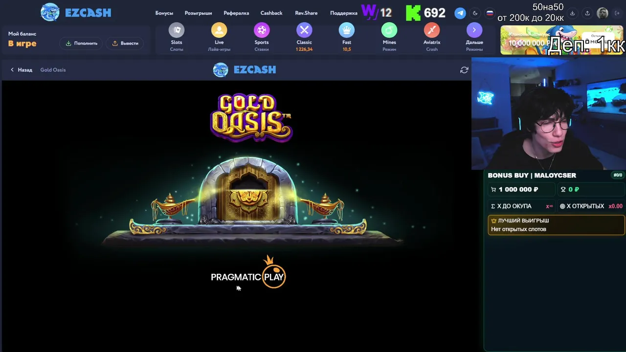The width and height of the screenshot is (626, 352).
Task: Click the Gold Oasis breadcrumb text
Action: point(53,70)
